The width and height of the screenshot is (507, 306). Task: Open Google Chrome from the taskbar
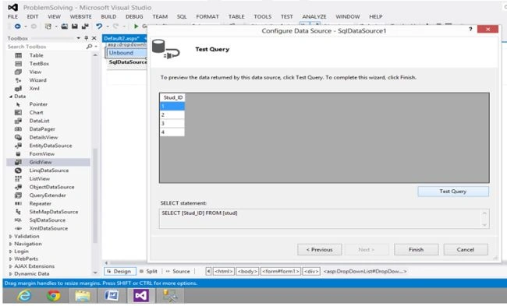point(54,295)
